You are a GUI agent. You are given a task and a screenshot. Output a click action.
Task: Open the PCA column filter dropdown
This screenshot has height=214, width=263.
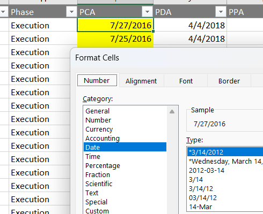click(x=147, y=12)
